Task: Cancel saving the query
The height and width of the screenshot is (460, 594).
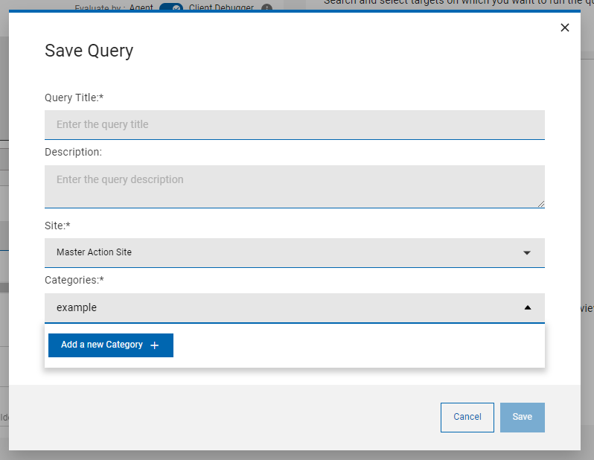Action: [x=467, y=417]
